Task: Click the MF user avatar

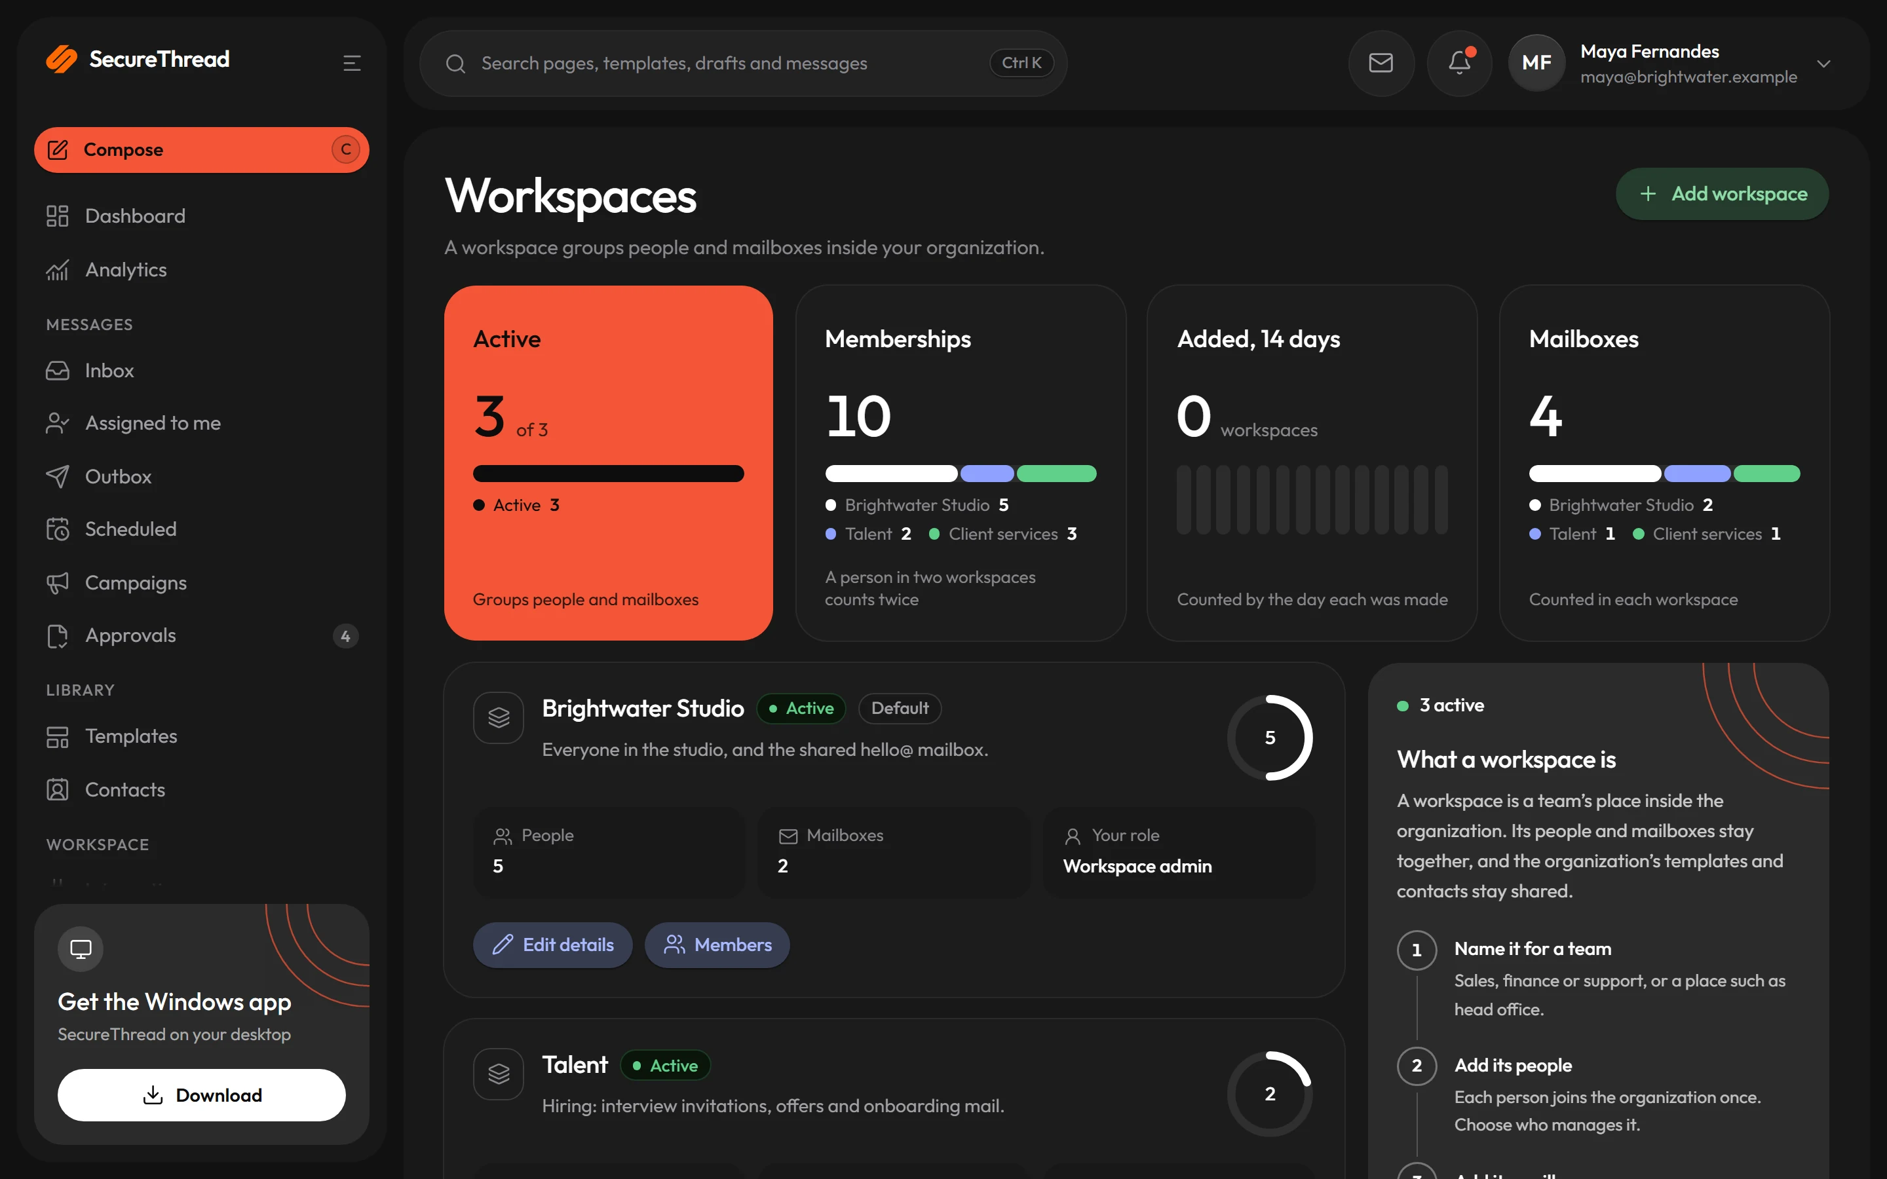Action: tap(1536, 63)
